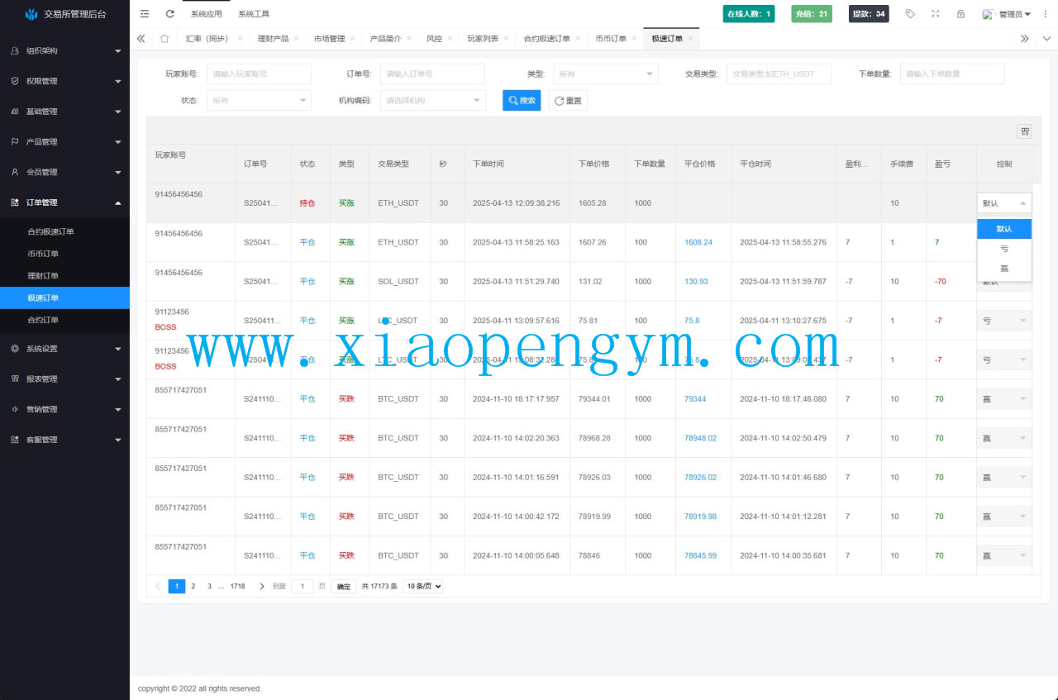Viewport: 1058px width, 700px height.
Task: Open 合约极速订单 in the sidebar submenu
Action: [64, 232]
